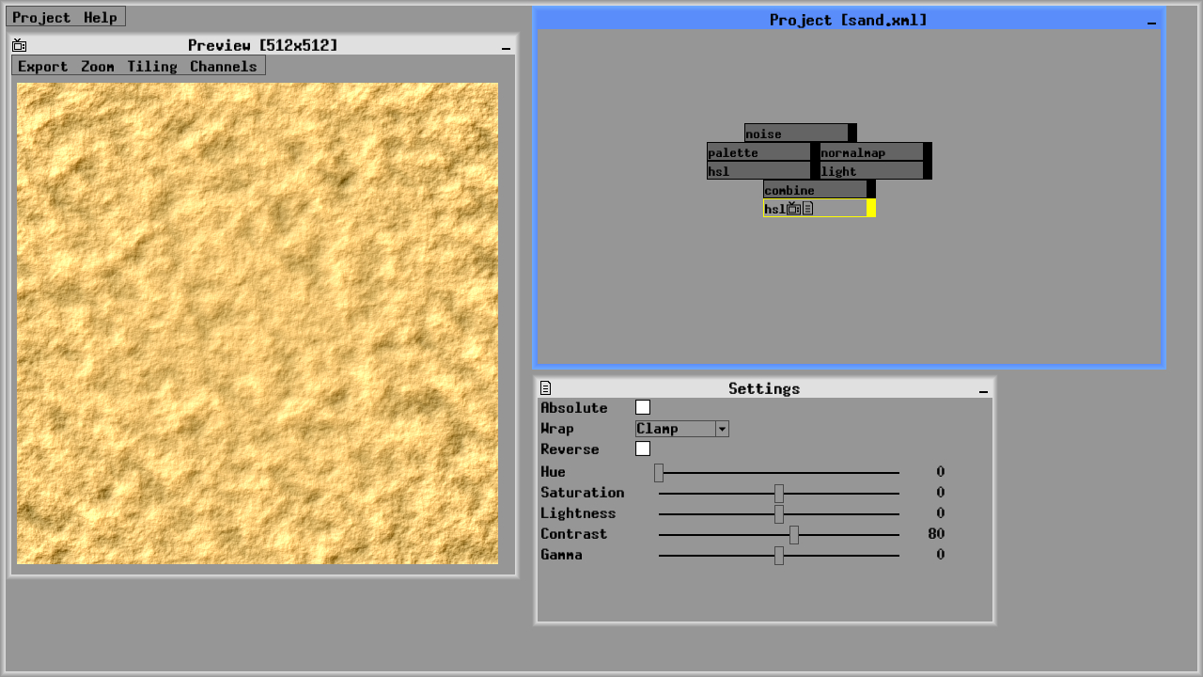Open the Tiling menu in the Preview window
Image resolution: width=1203 pixels, height=677 pixels.
click(x=151, y=66)
